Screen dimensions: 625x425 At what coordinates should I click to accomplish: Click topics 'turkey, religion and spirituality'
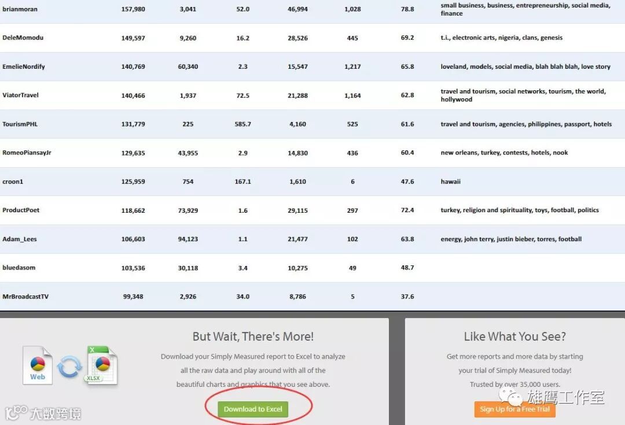[x=520, y=210]
